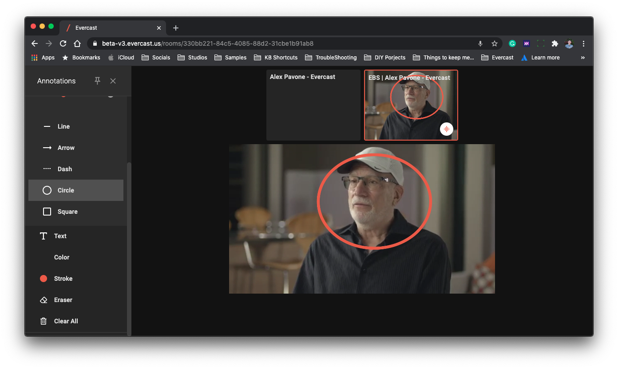Click the Clear All trash icon

click(44, 321)
